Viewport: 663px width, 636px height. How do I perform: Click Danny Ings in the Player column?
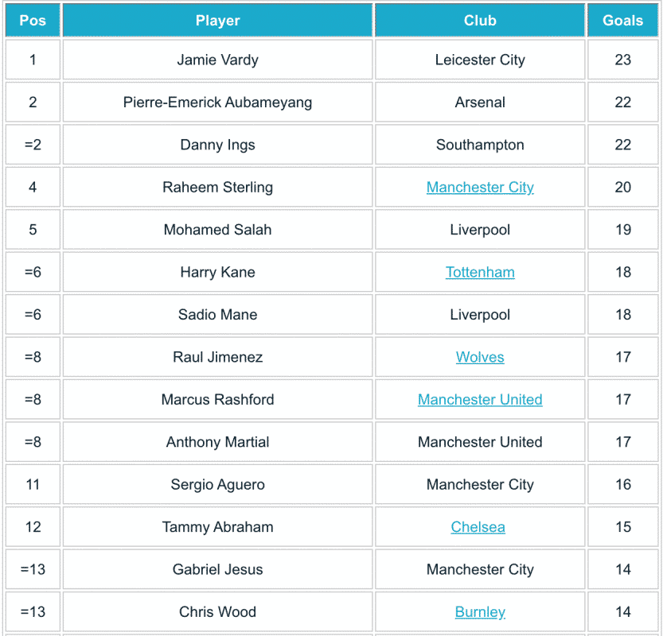(217, 145)
